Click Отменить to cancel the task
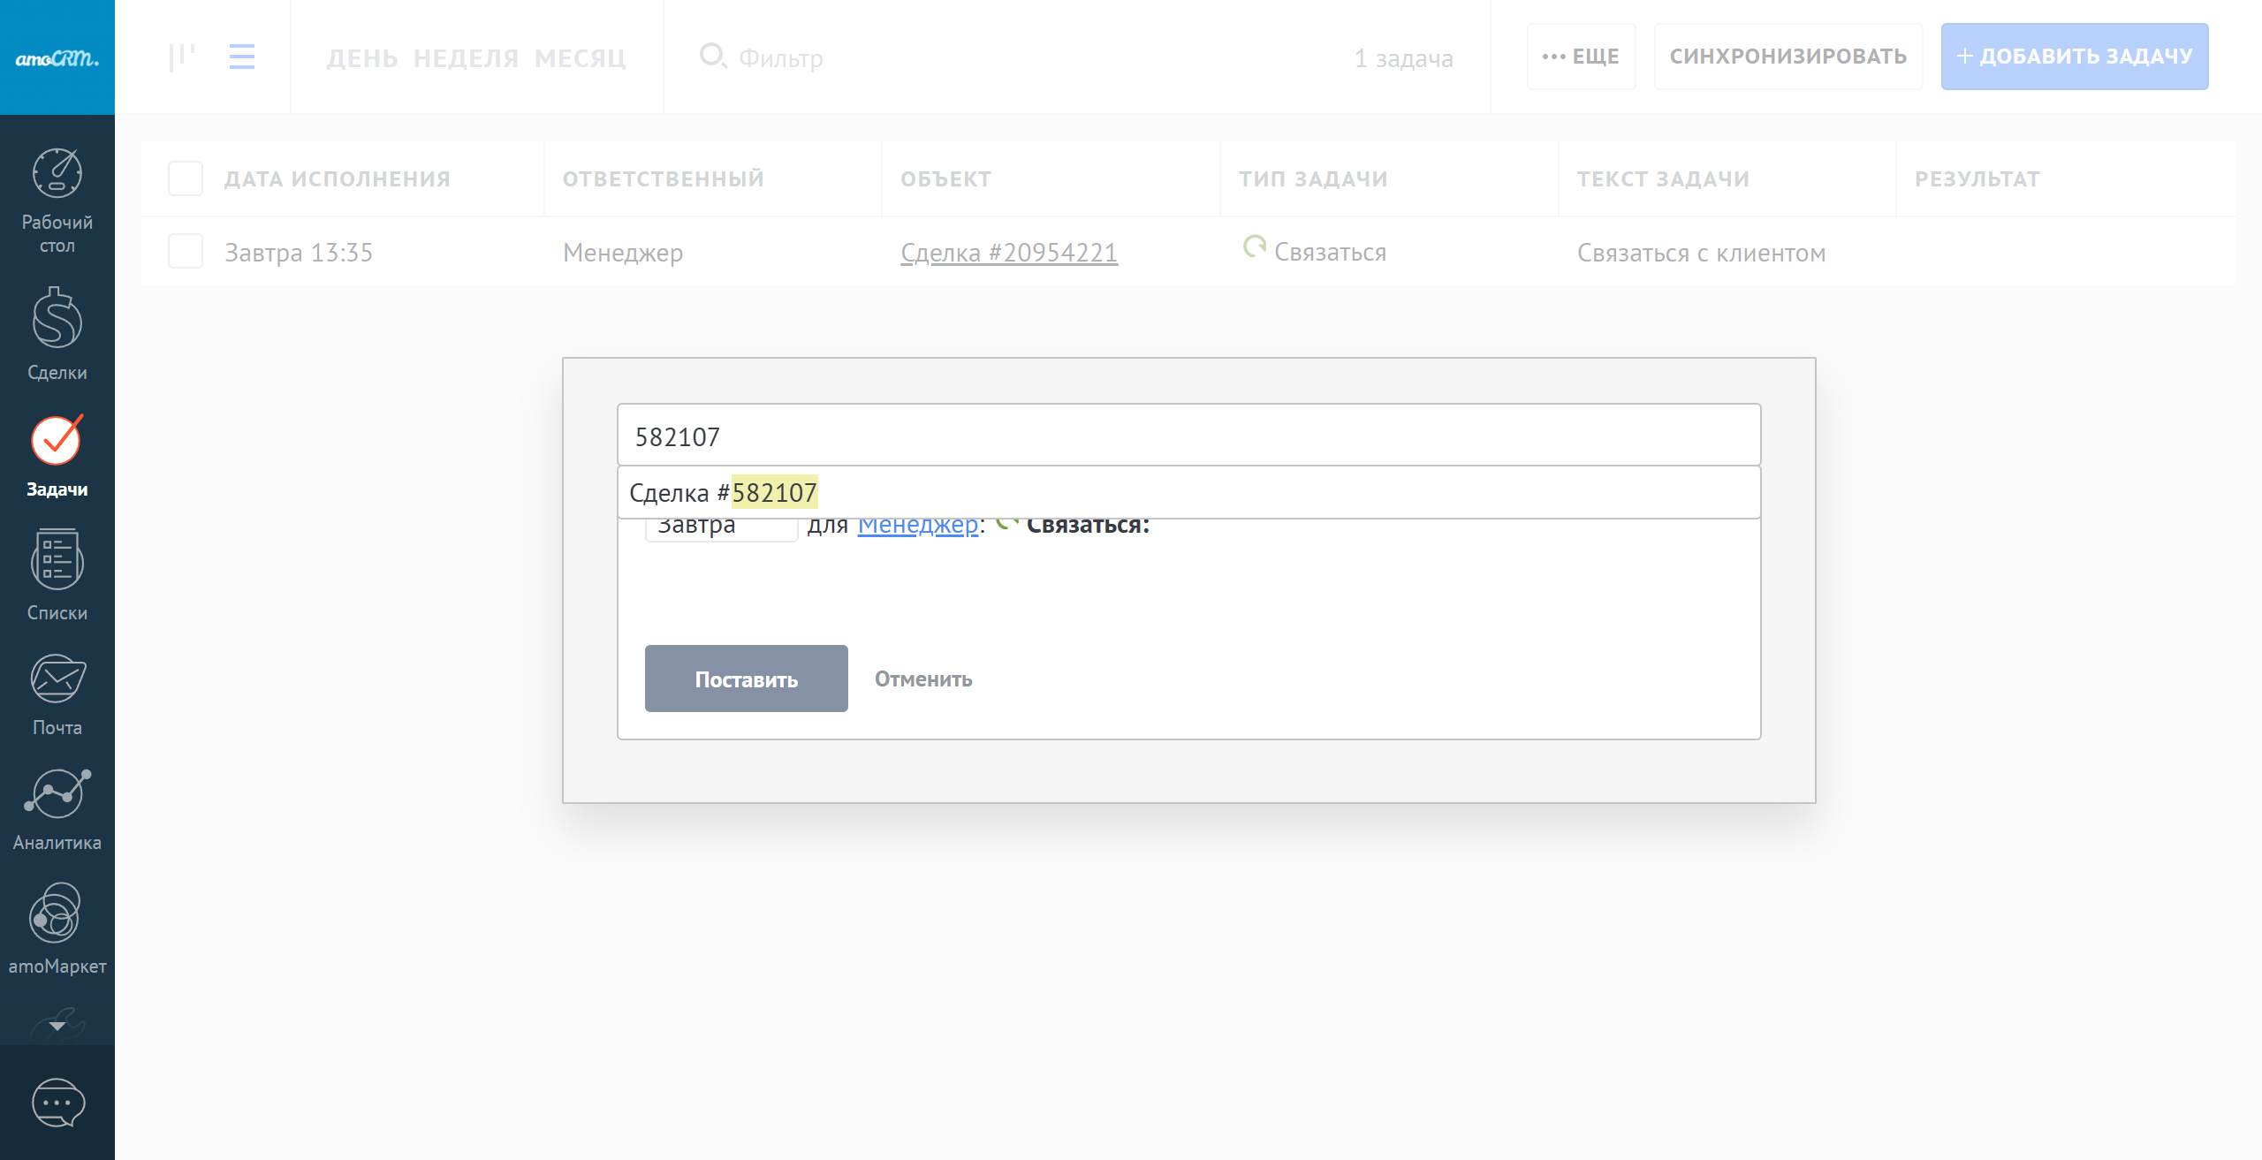Image resolution: width=2262 pixels, height=1160 pixels. coord(923,679)
